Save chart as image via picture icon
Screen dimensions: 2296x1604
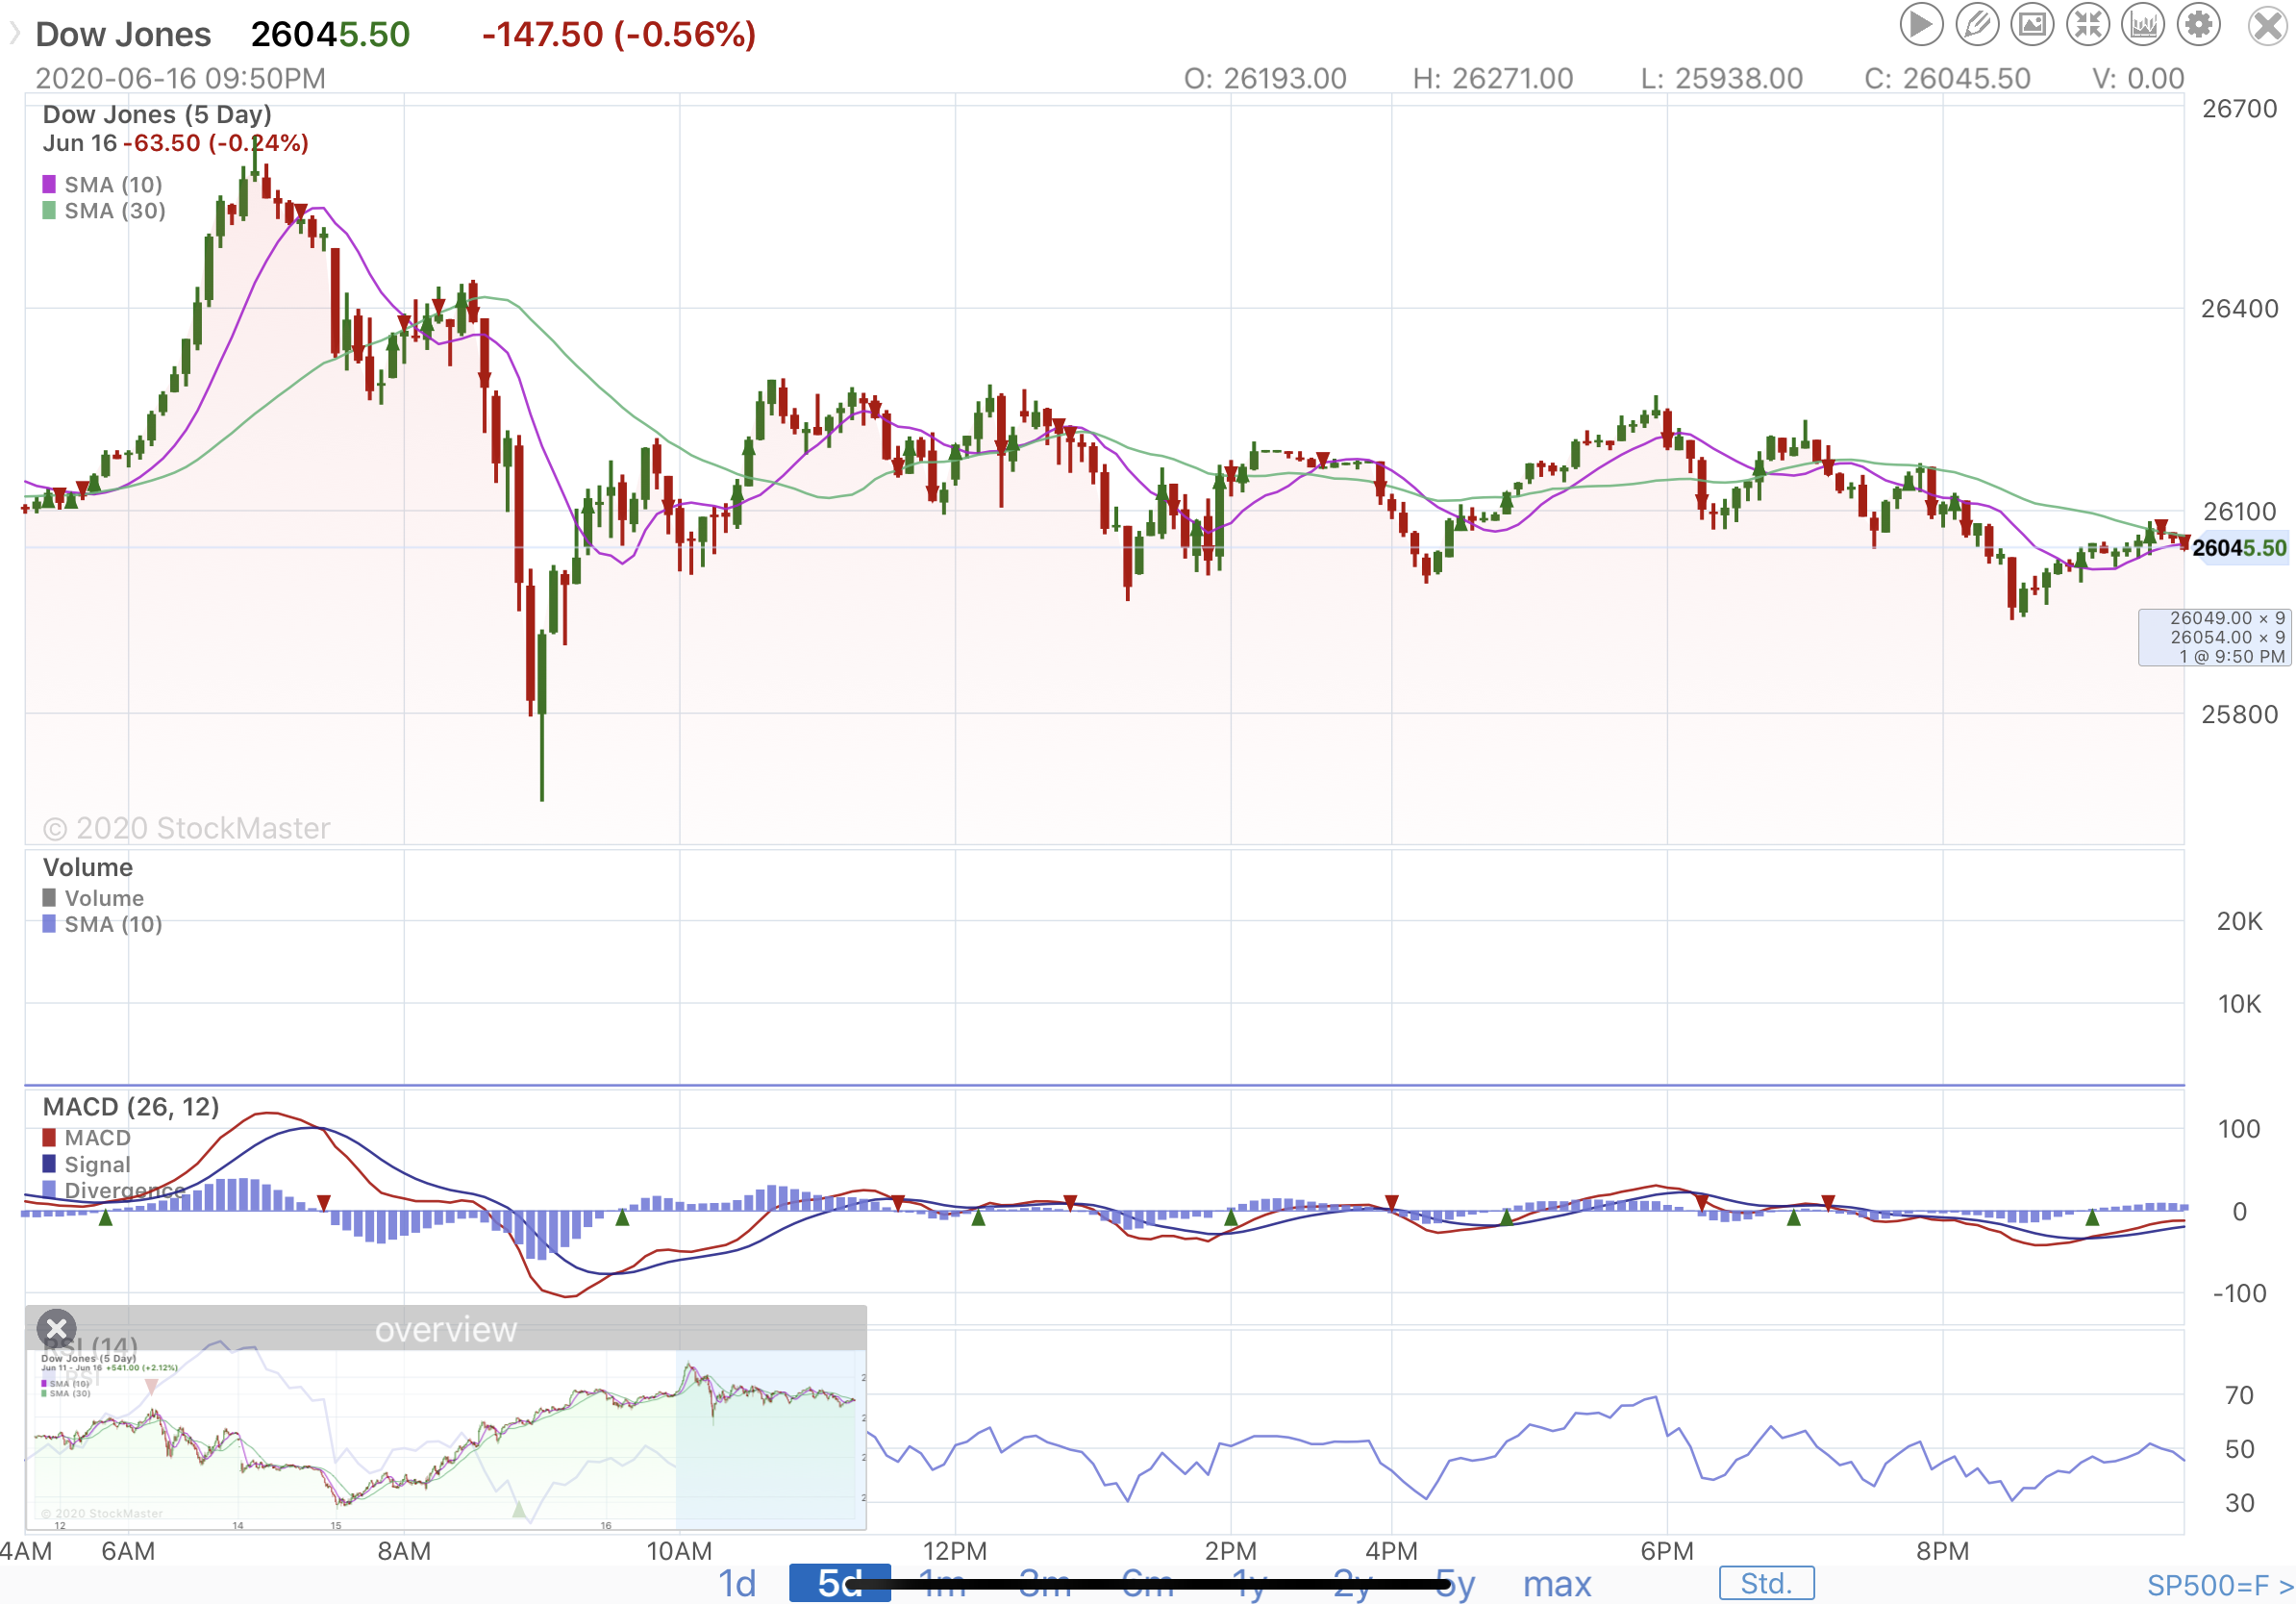(2032, 24)
